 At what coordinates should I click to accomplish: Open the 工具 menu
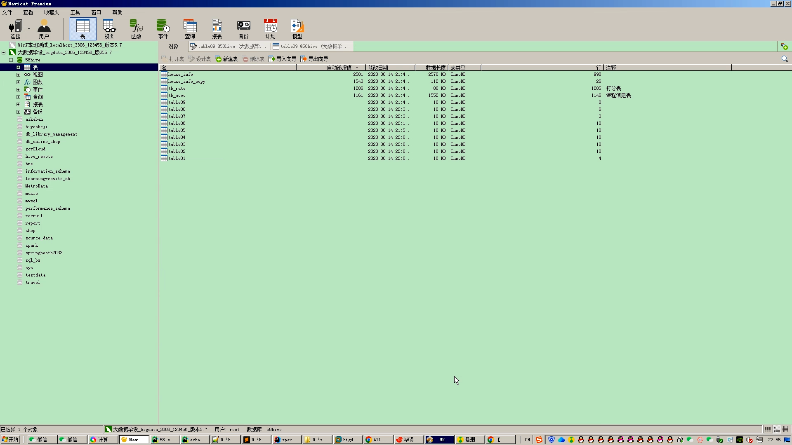[x=75, y=12]
